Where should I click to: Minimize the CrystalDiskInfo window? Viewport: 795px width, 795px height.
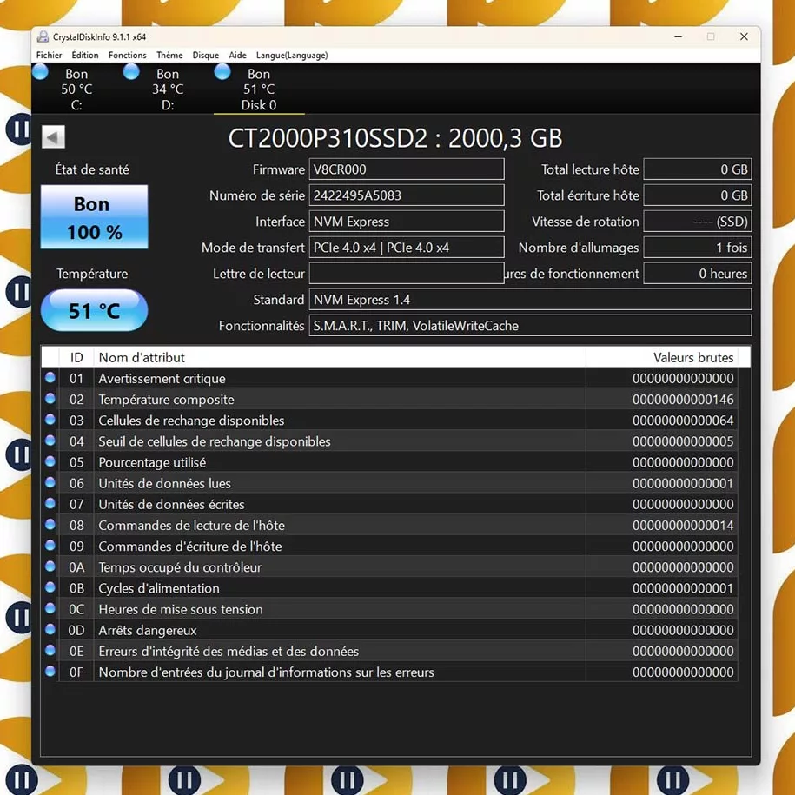[678, 36]
